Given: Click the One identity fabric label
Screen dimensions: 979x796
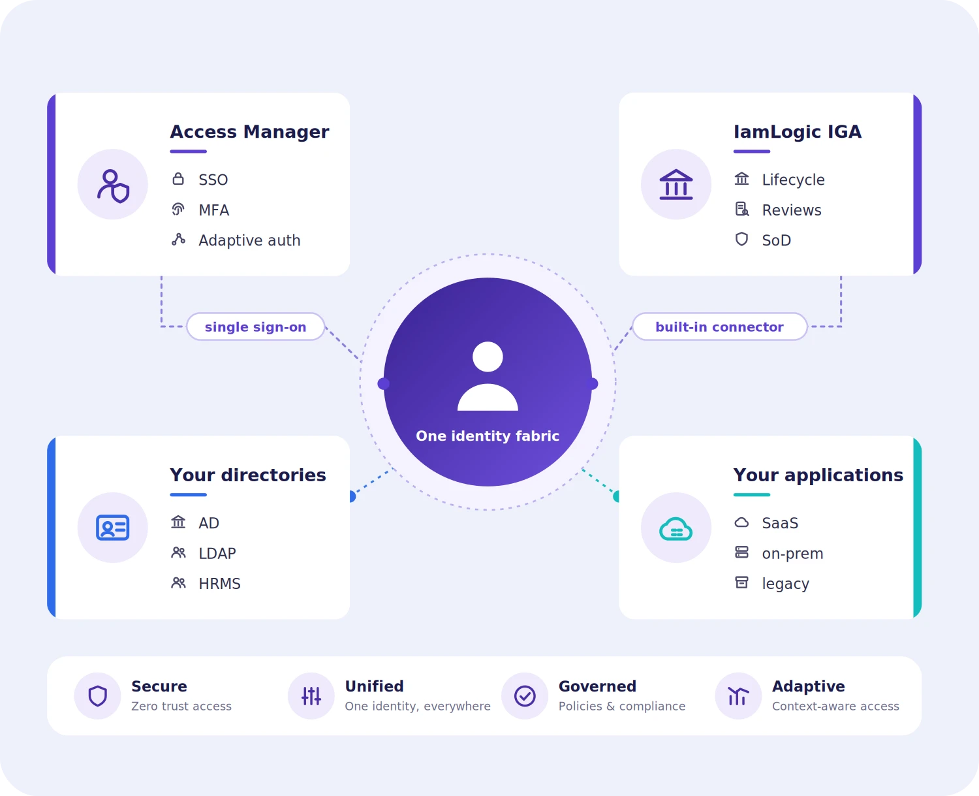Looking at the screenshot, I should (488, 436).
